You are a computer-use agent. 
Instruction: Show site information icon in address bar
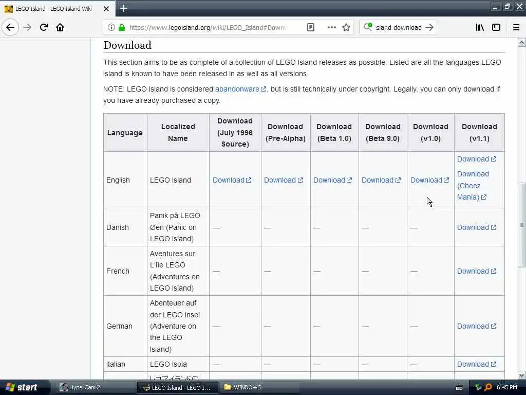(111, 28)
